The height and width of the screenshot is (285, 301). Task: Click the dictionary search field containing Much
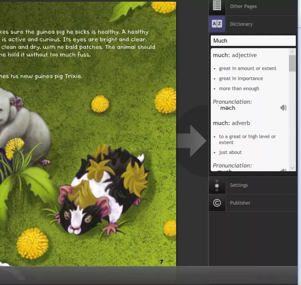click(x=253, y=41)
